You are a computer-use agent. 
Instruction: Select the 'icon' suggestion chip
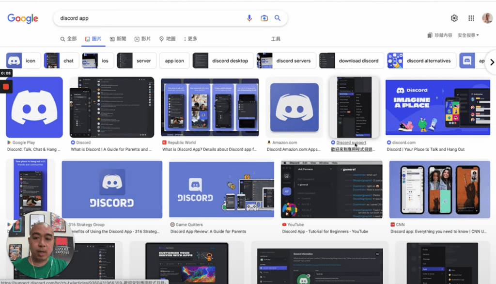[23, 61]
